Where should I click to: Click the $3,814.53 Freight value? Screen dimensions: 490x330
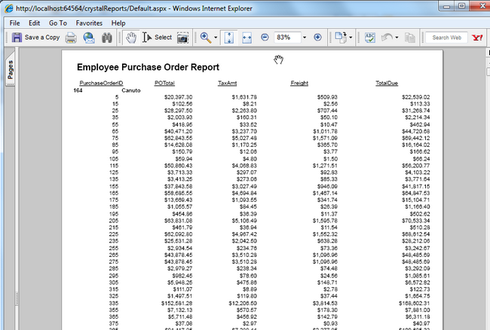point(325,303)
